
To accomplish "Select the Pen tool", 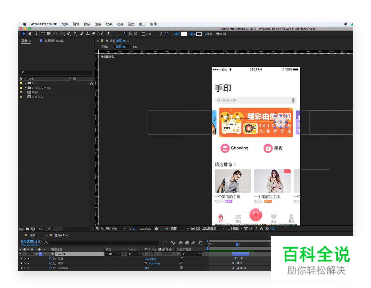I will tap(68, 34).
